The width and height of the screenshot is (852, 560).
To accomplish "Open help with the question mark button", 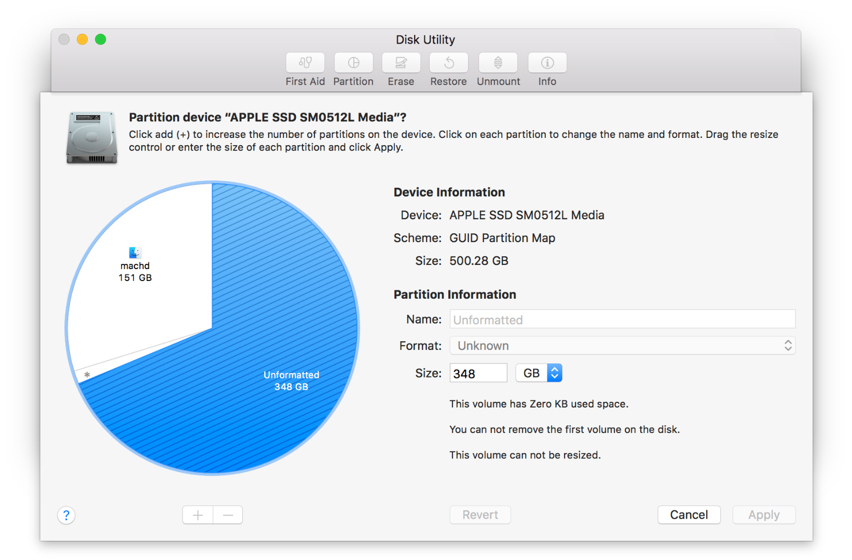I will [x=66, y=515].
